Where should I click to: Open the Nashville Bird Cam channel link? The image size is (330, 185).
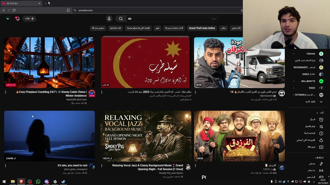click(x=77, y=99)
